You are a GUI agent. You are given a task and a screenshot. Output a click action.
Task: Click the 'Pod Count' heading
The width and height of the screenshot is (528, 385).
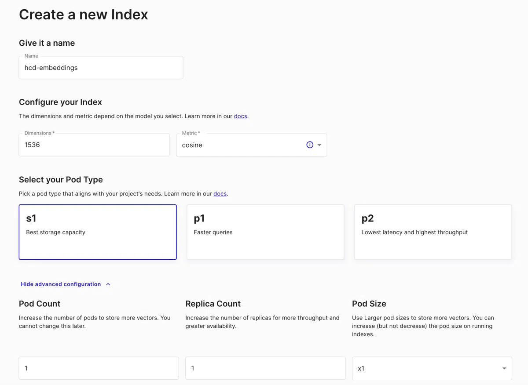40,304
